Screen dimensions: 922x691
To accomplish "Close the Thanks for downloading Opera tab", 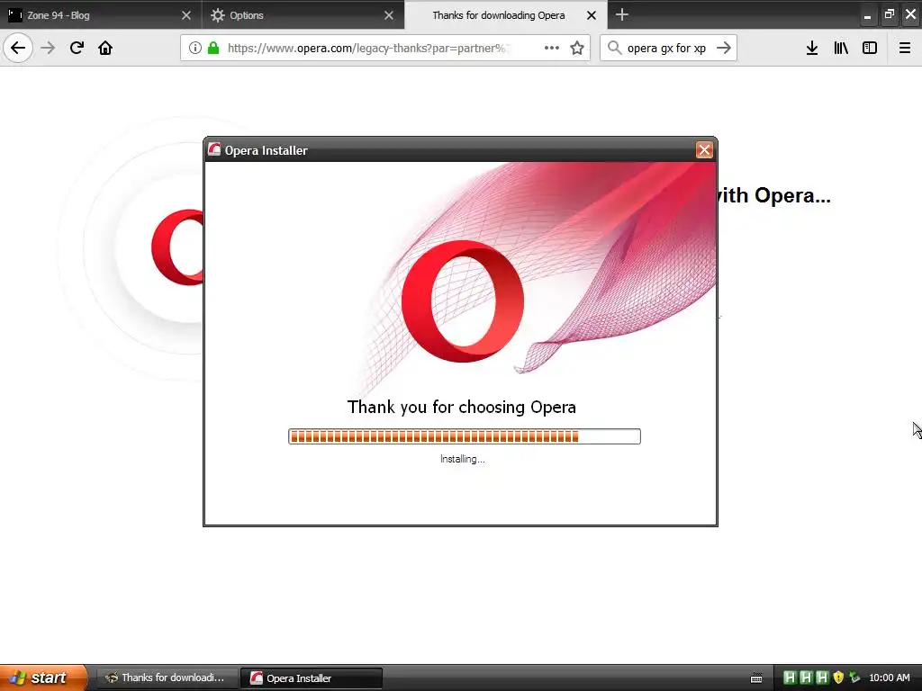I will pyautogui.click(x=592, y=15).
